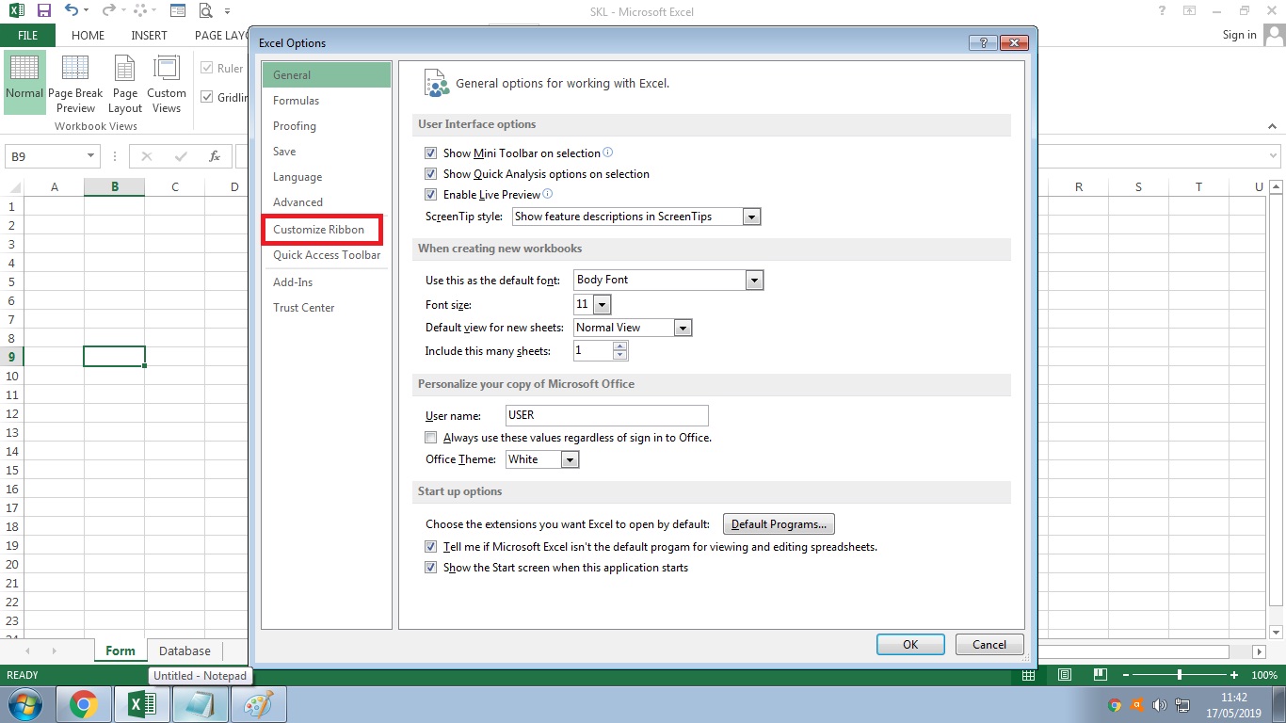Switch to the Database sheet tab
Viewport: 1286px width, 723px height.
click(185, 650)
